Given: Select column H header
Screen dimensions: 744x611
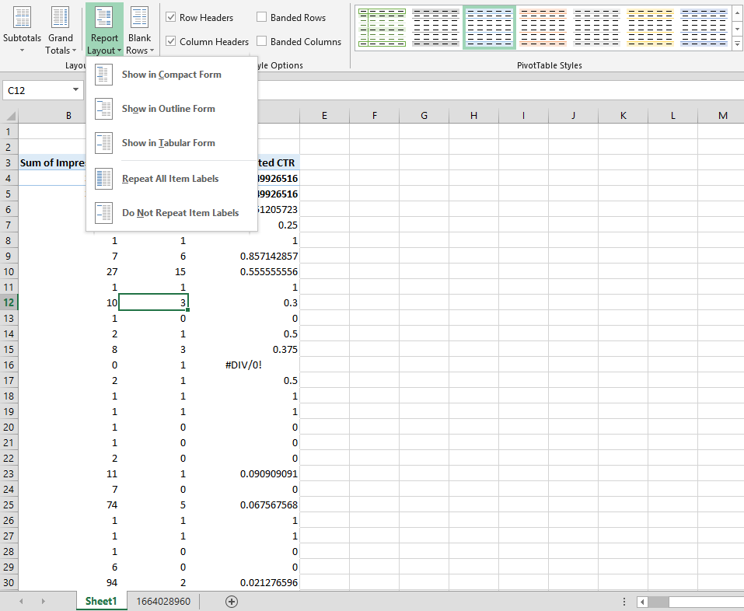Looking at the screenshot, I should pos(473,116).
